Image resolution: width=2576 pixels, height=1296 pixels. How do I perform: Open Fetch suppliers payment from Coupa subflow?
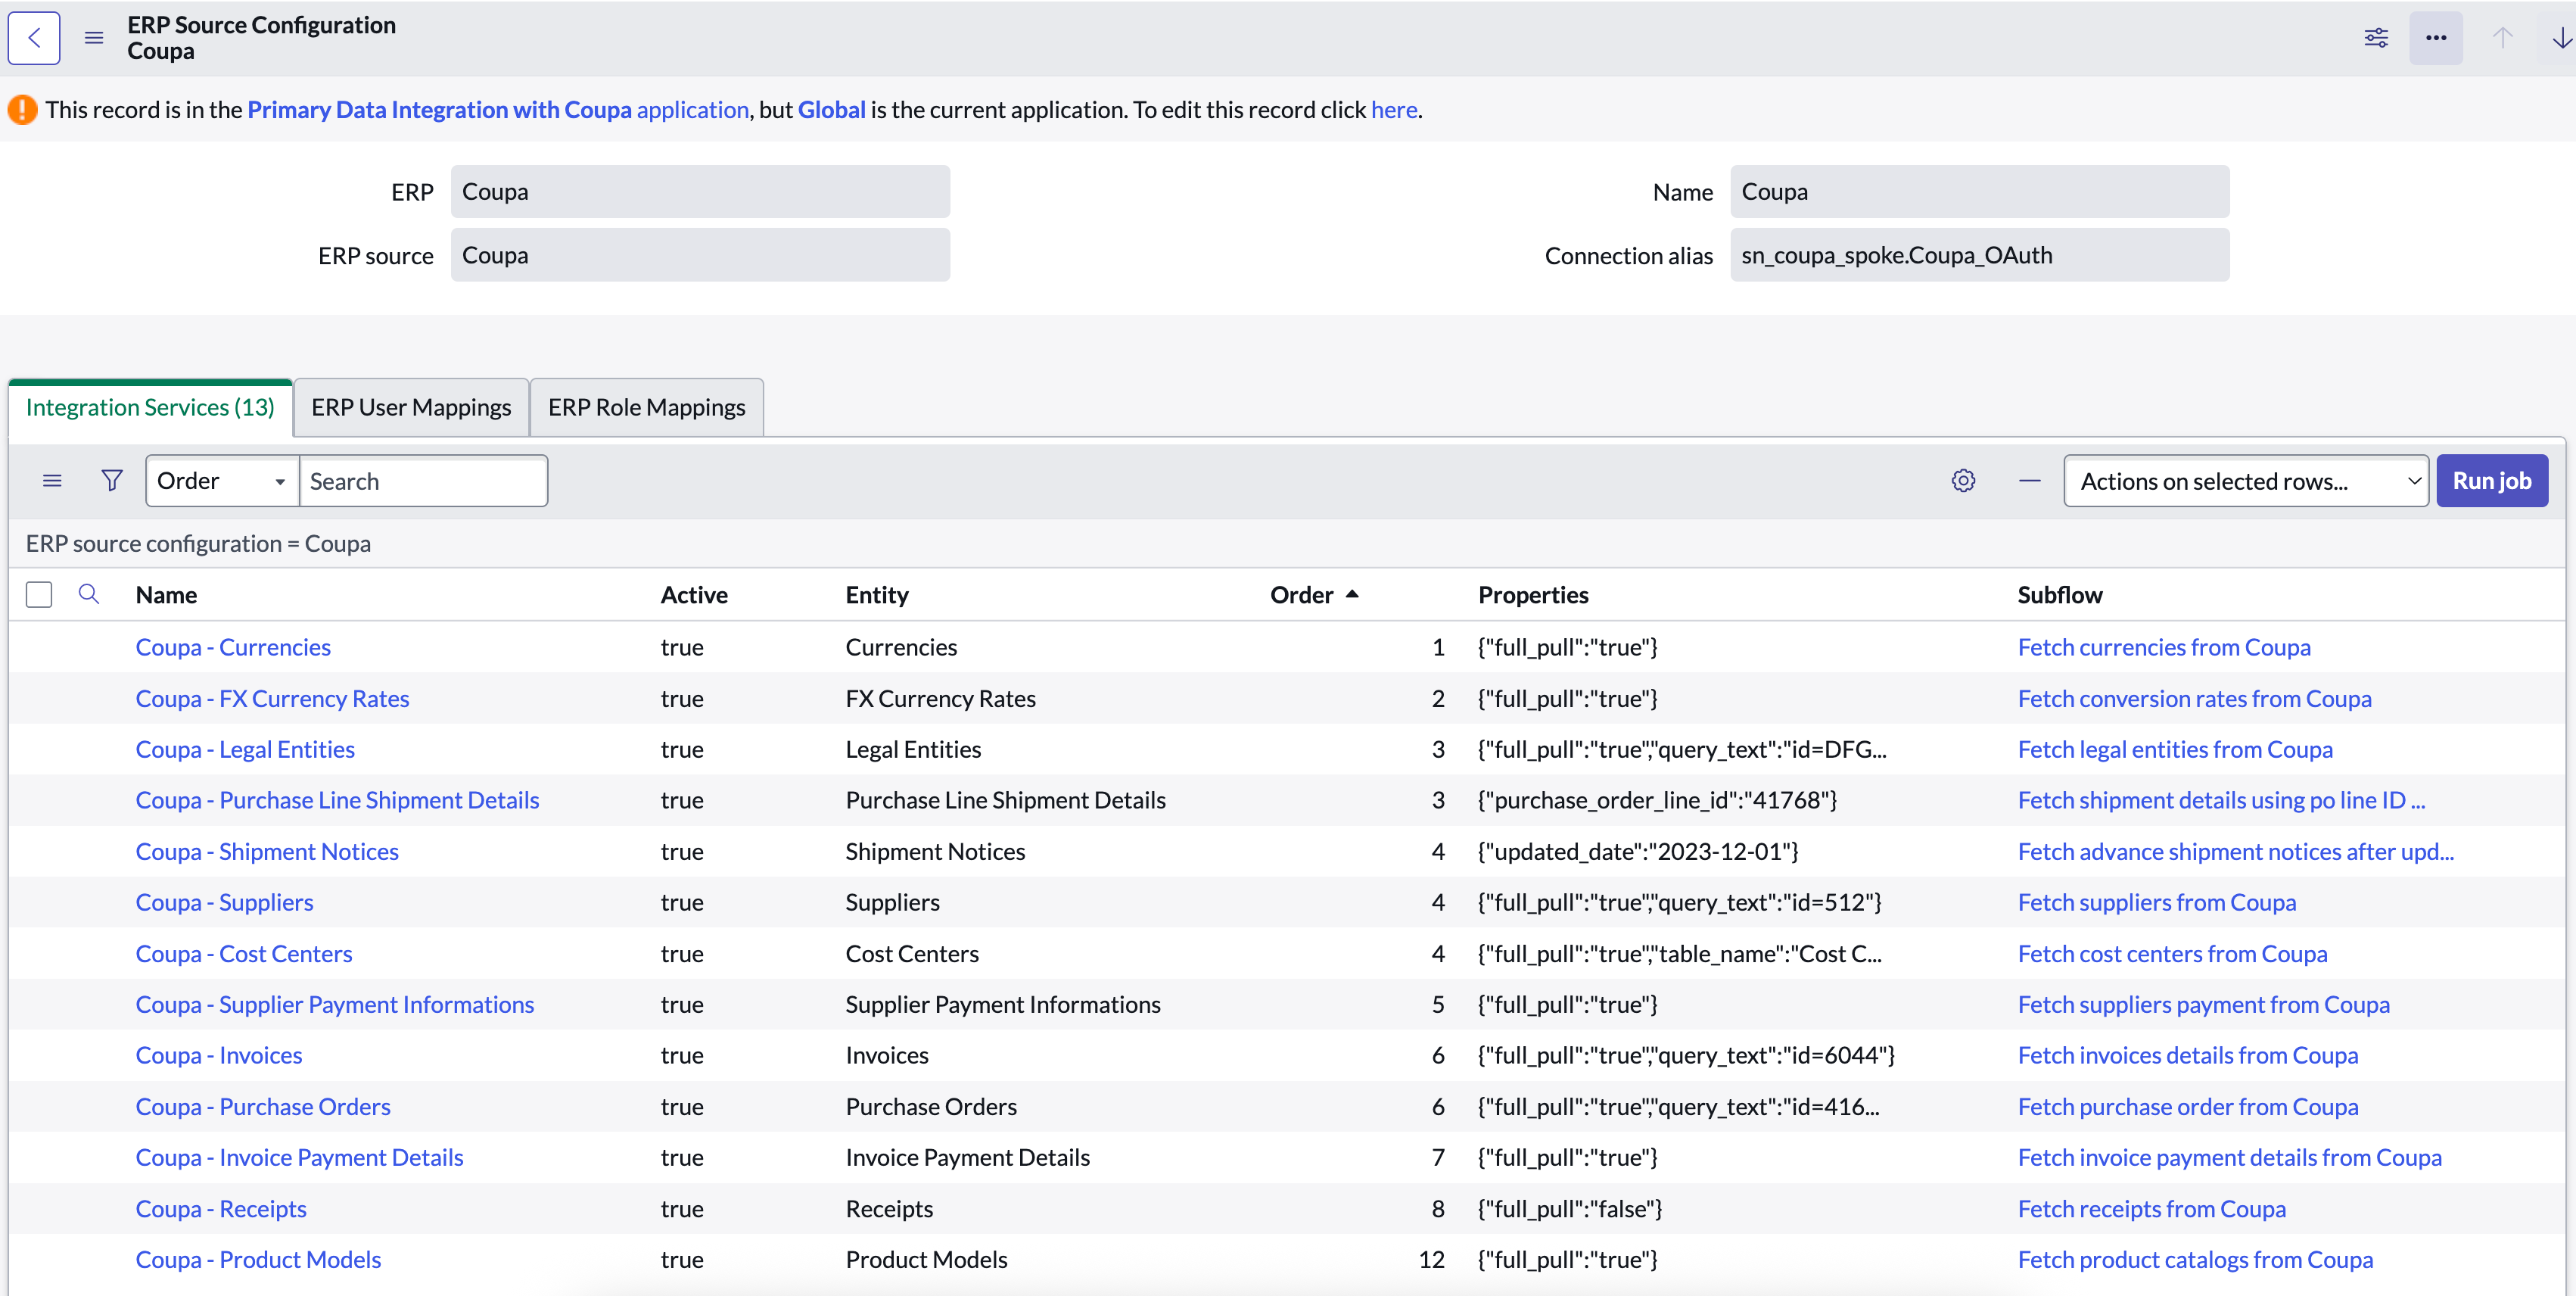(x=2203, y=1004)
